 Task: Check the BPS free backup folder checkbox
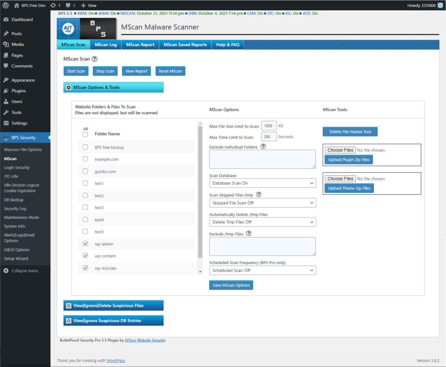pos(85,147)
